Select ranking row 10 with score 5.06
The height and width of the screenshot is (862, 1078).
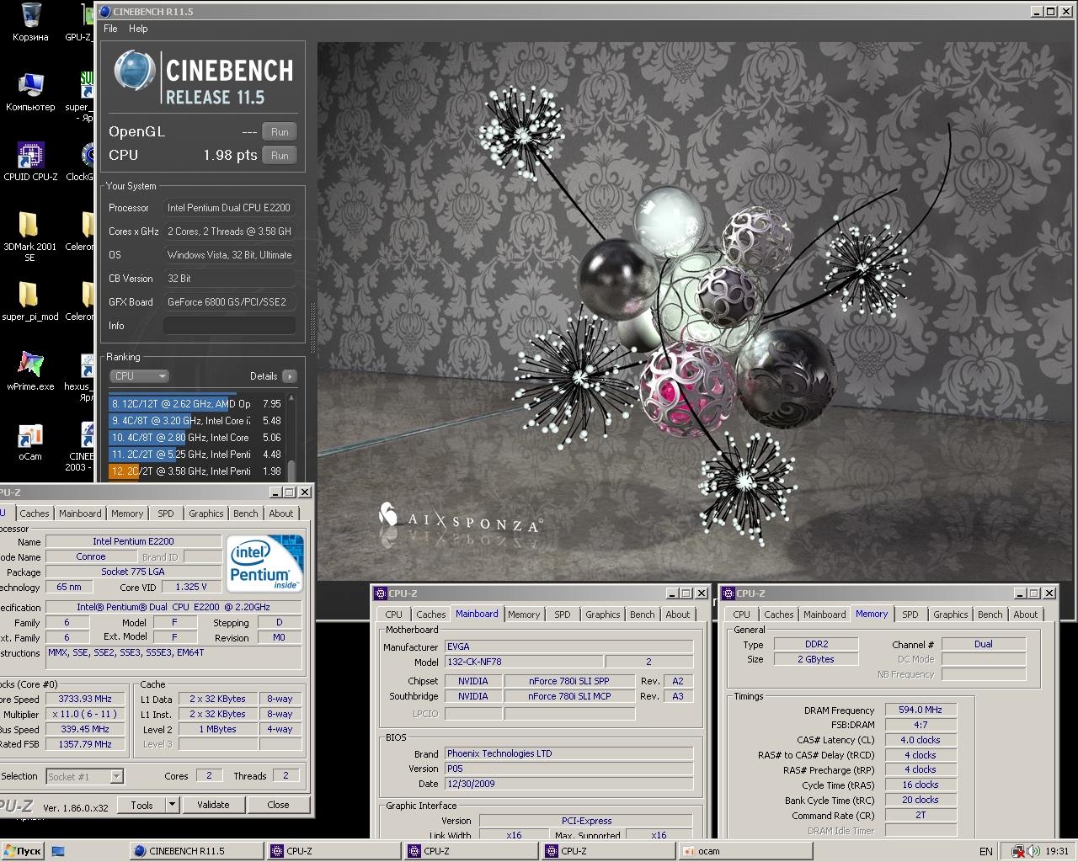(x=195, y=438)
